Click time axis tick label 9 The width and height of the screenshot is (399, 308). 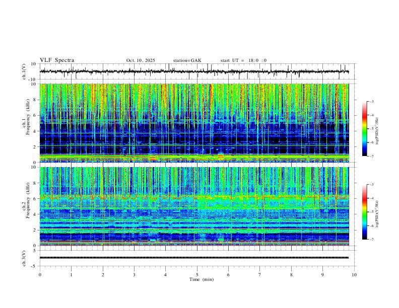tap(322, 275)
